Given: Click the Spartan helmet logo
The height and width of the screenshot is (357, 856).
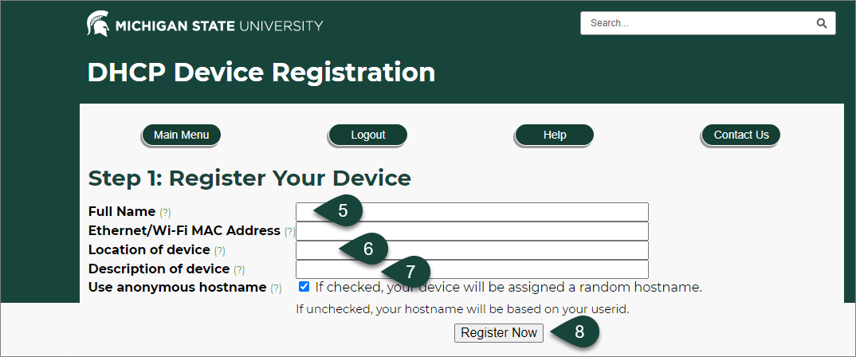Looking at the screenshot, I should [x=98, y=25].
